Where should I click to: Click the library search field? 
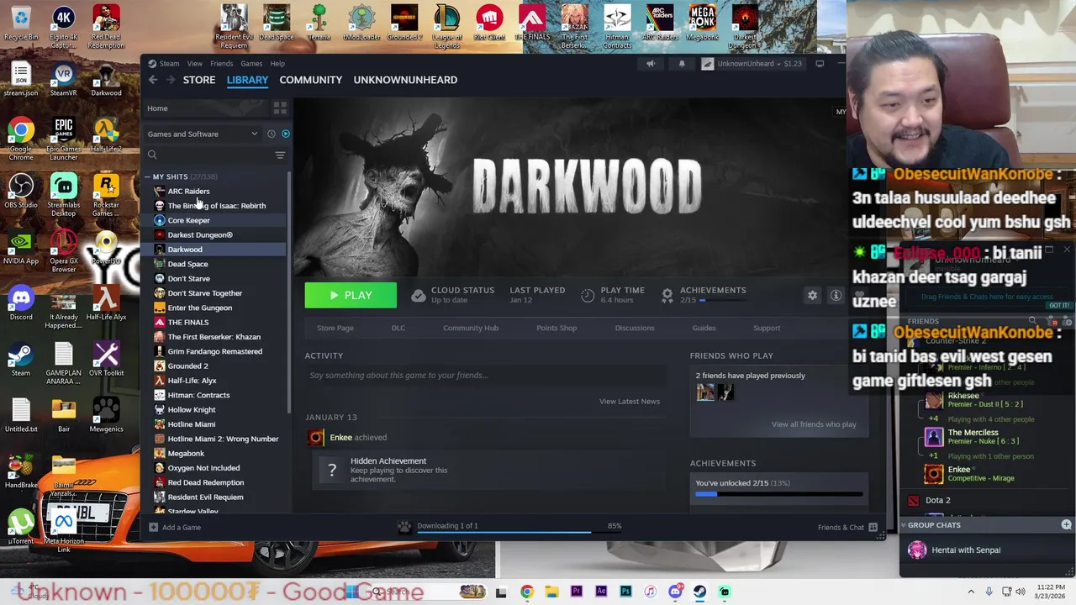[210, 155]
